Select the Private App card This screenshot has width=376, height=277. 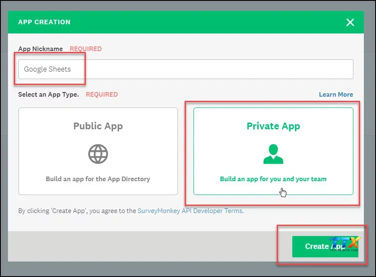click(x=273, y=151)
